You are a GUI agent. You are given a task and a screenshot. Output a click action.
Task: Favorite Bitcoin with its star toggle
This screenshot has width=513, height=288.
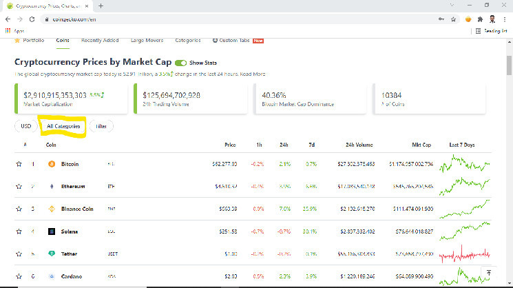tap(19, 164)
